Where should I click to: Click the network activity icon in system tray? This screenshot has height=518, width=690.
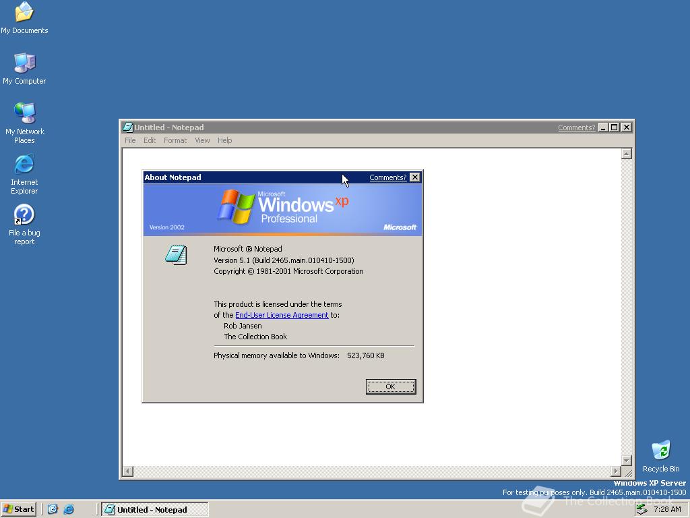pos(641,509)
